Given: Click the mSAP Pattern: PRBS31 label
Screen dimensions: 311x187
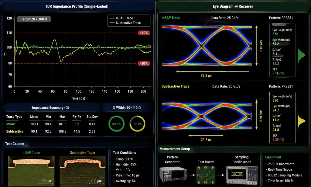Looking at the screenshot, I should click(281, 18).
